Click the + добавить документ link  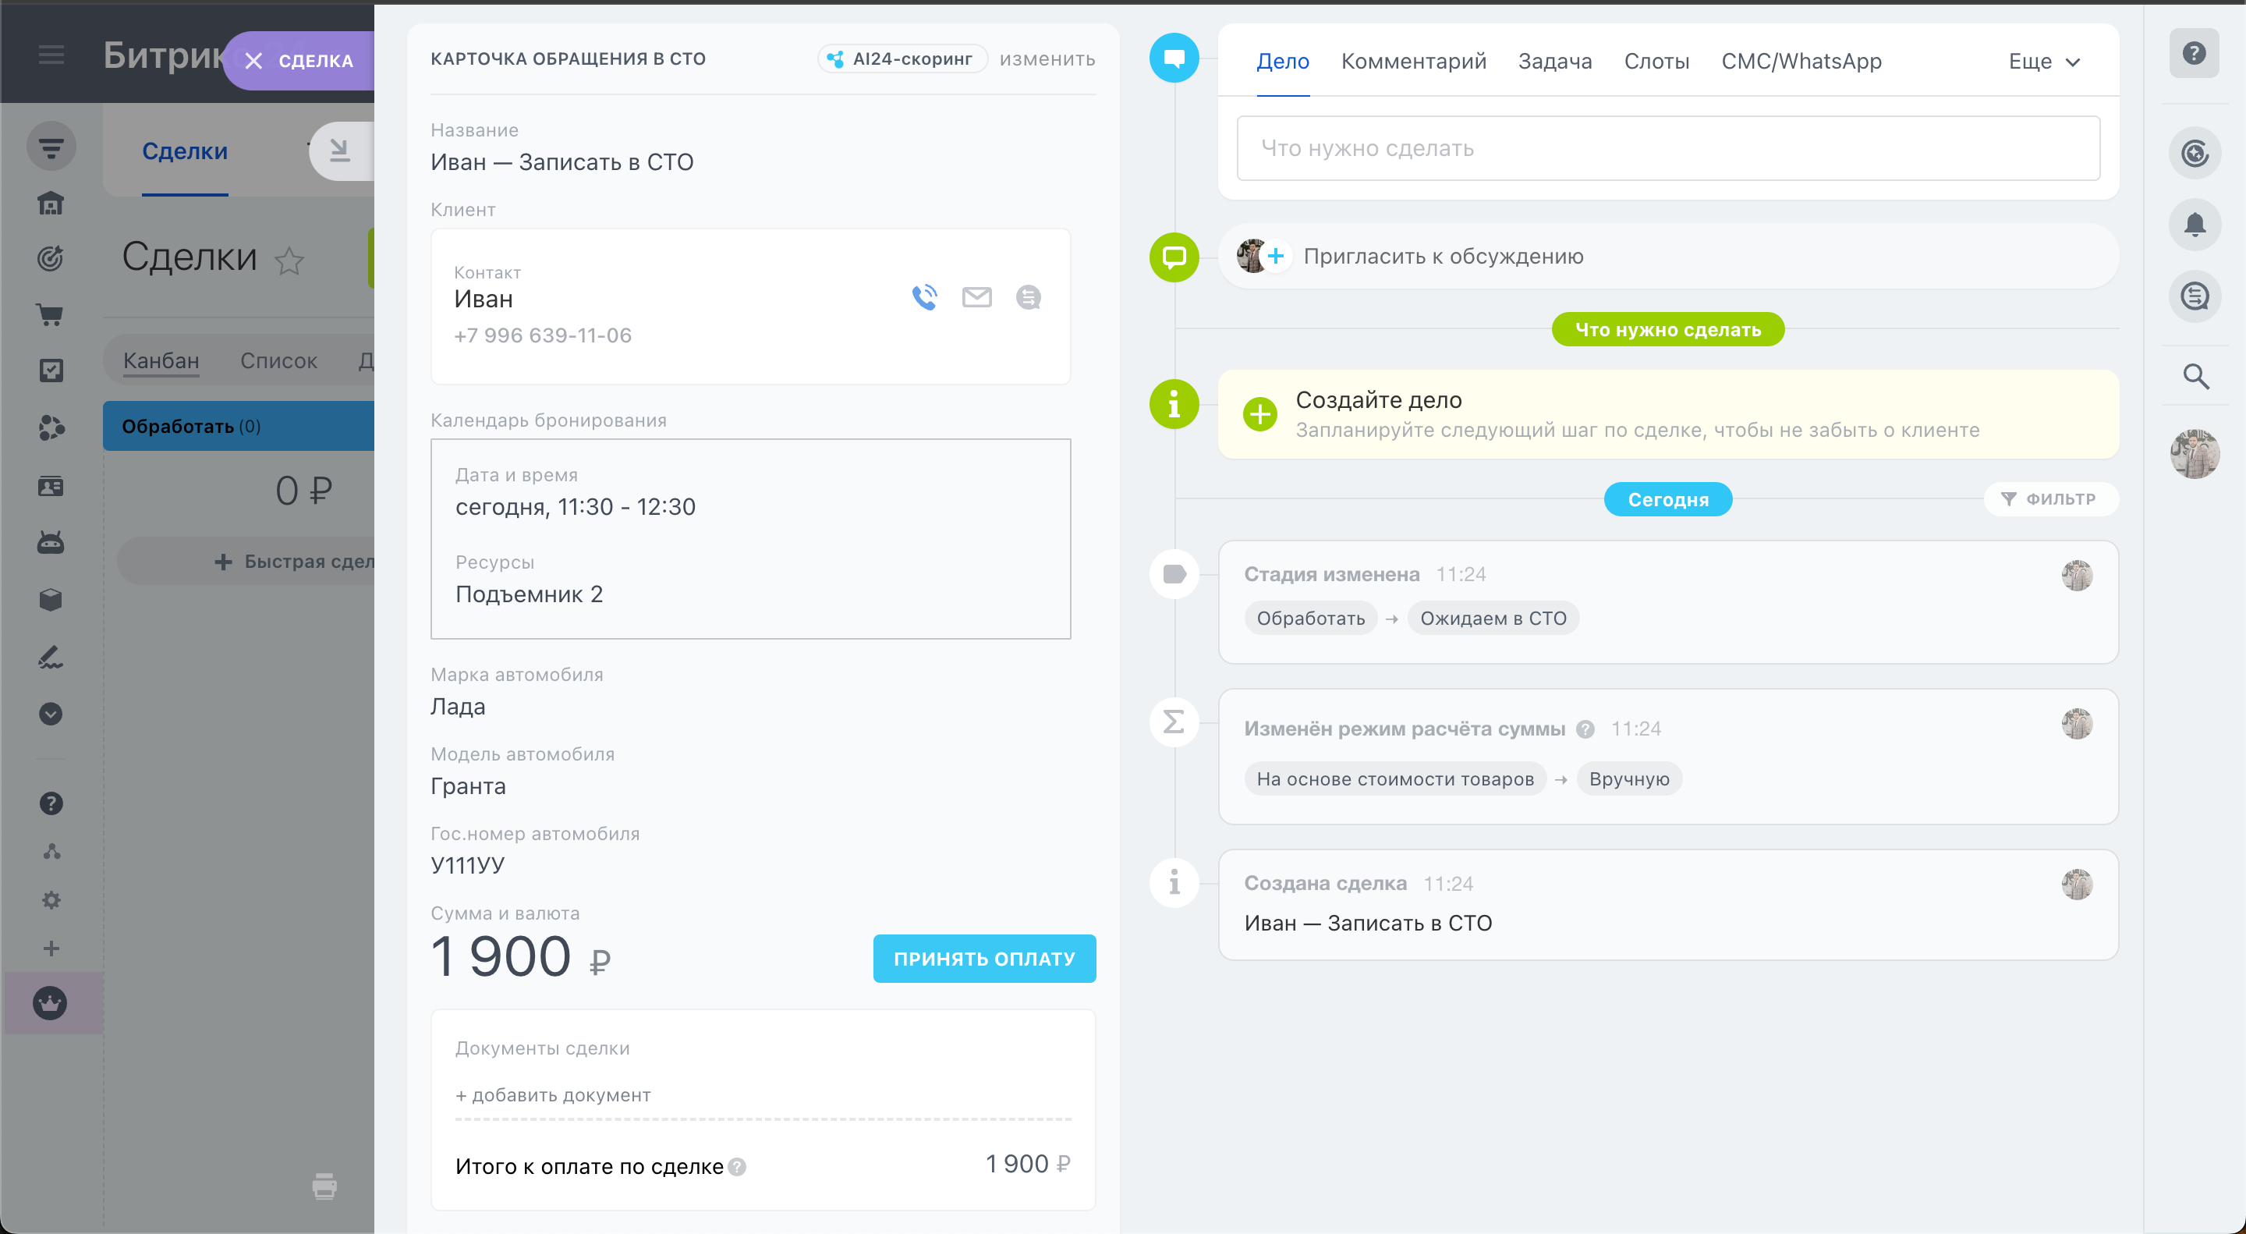coord(553,1095)
